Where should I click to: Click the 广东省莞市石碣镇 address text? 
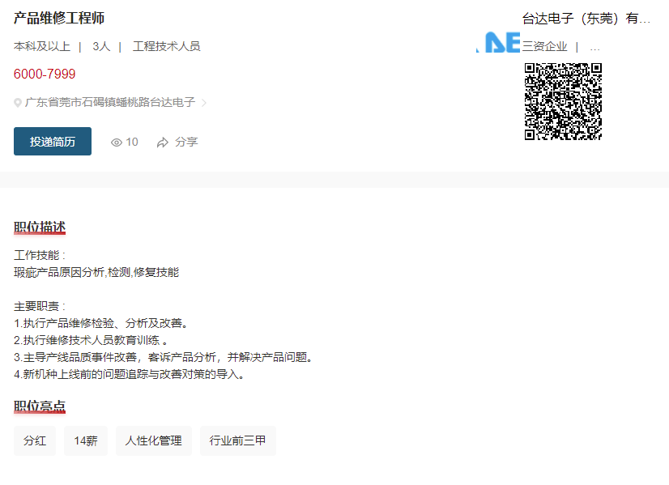110,103
